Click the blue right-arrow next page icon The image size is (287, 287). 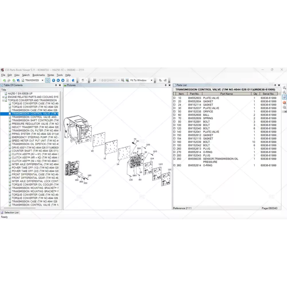click(63, 80)
